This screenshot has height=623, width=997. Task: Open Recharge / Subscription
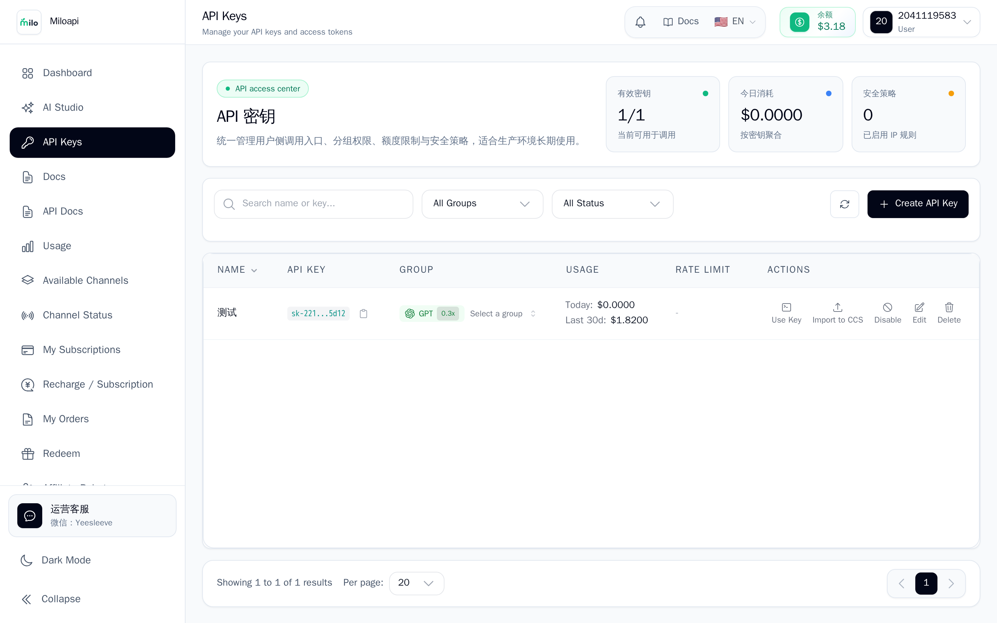(x=92, y=385)
